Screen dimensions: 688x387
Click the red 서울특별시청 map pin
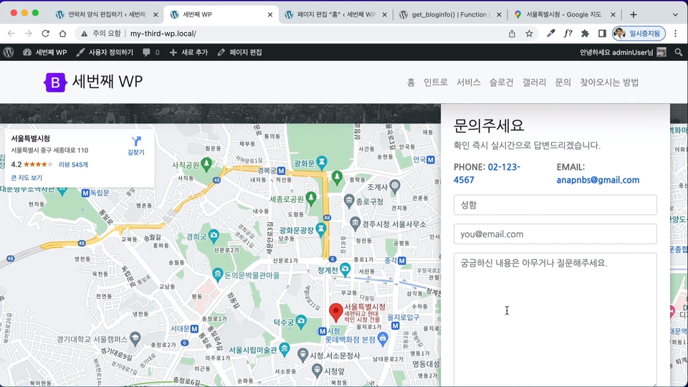(335, 312)
